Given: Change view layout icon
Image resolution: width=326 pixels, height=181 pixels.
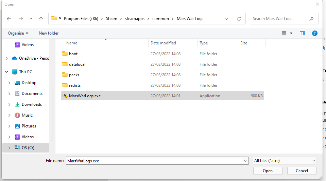Looking at the screenshot, I should coord(284,33).
